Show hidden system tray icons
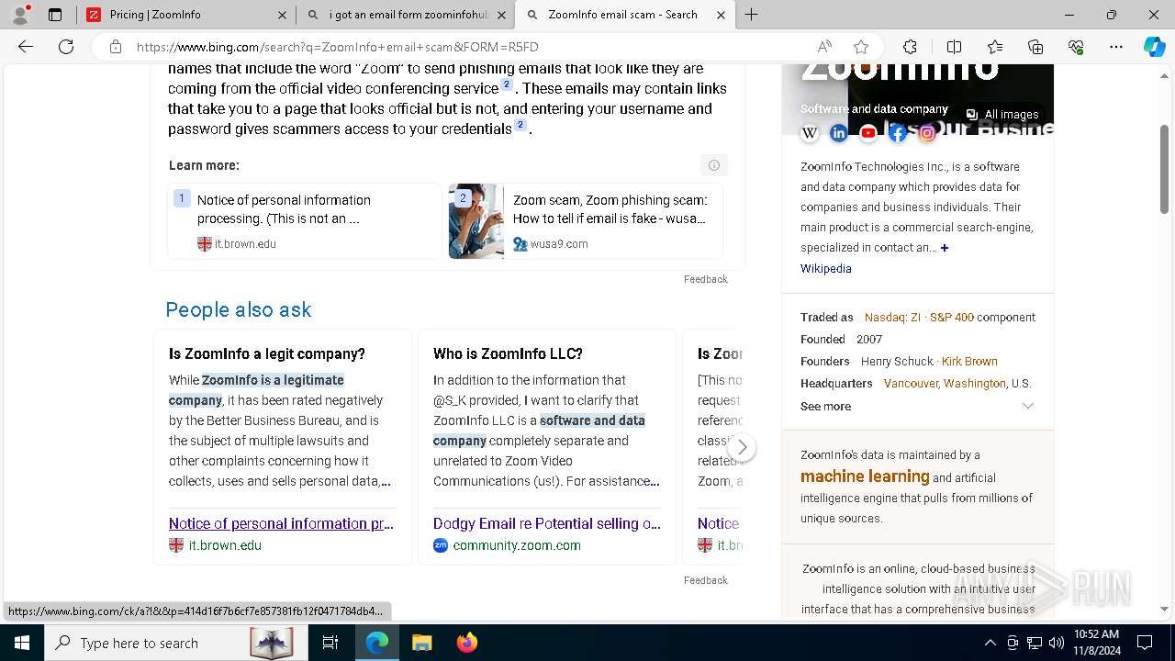The width and height of the screenshot is (1175, 661). click(x=990, y=643)
